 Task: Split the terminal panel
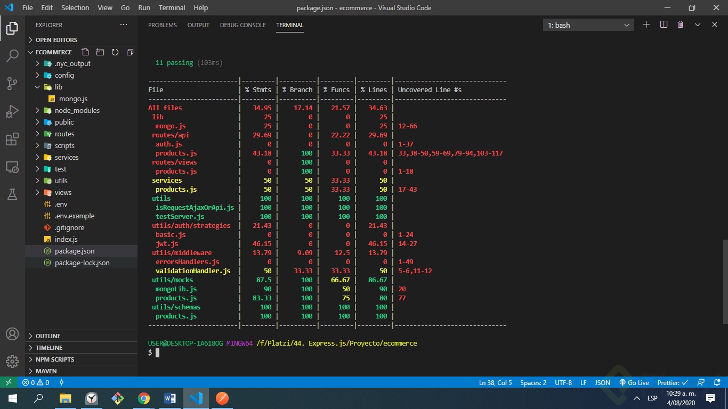point(664,25)
